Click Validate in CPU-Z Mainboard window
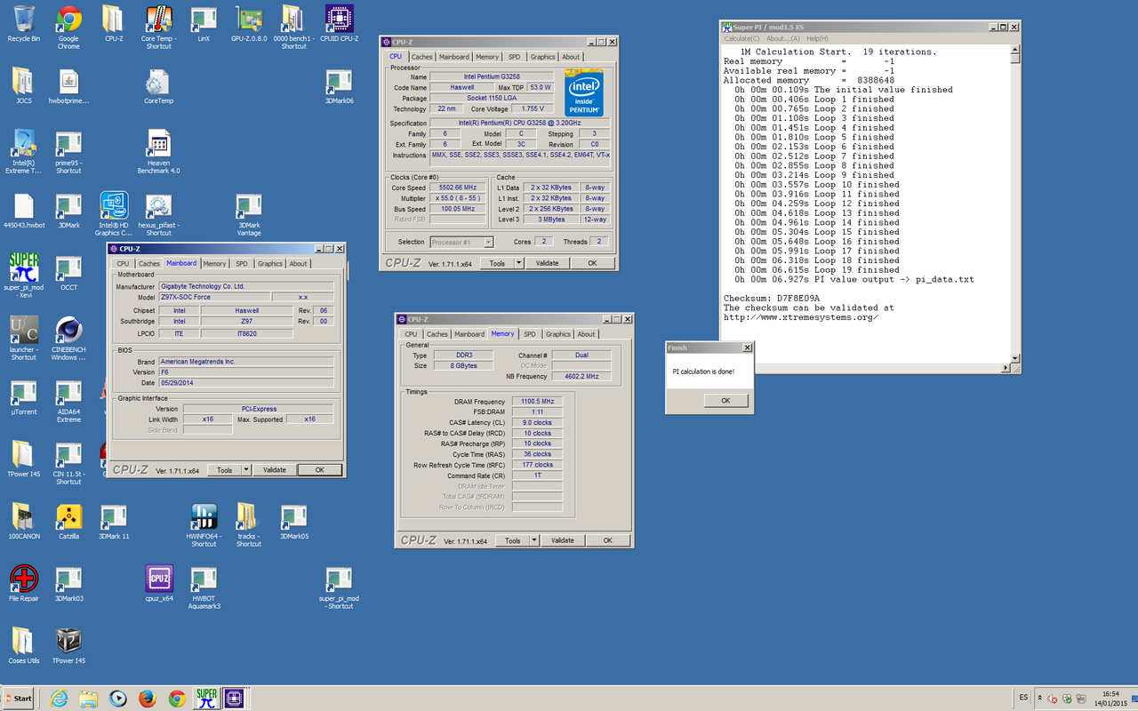 [274, 470]
